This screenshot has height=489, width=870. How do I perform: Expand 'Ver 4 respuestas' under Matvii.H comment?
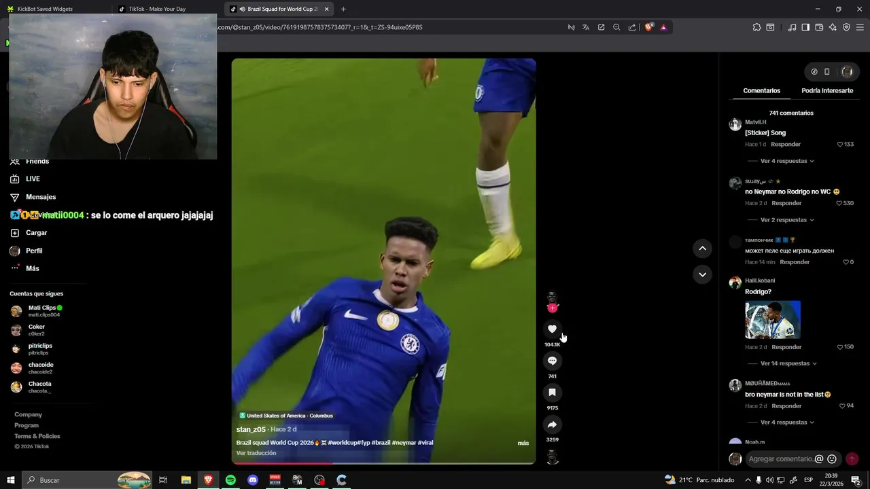click(x=787, y=161)
